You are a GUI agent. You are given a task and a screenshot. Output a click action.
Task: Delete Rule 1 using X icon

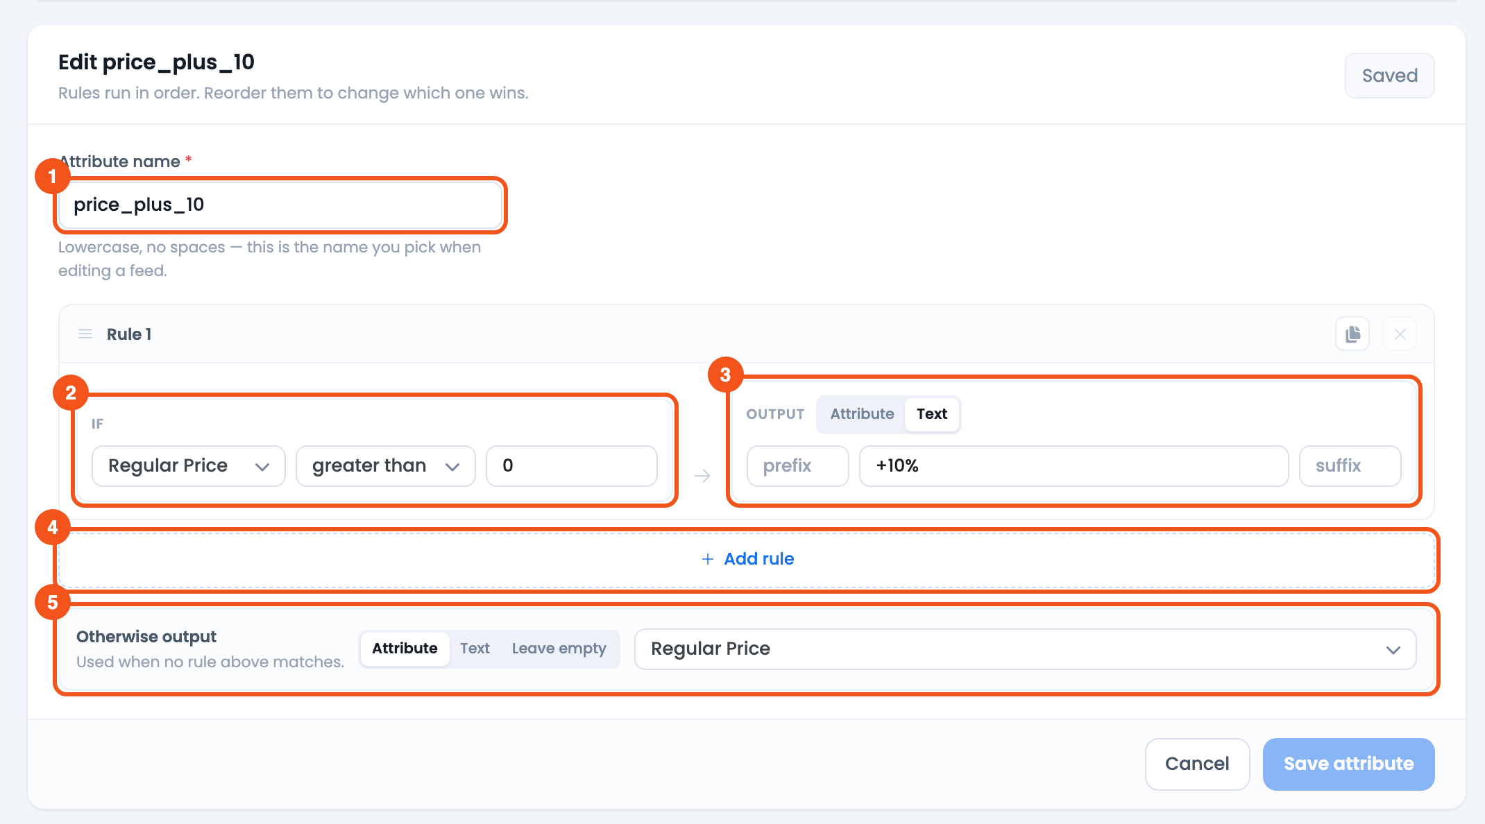[1400, 334]
